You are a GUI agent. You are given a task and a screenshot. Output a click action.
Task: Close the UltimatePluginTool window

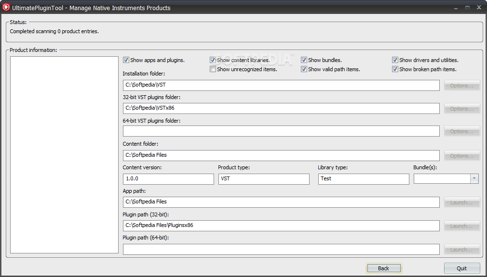(x=478, y=7)
